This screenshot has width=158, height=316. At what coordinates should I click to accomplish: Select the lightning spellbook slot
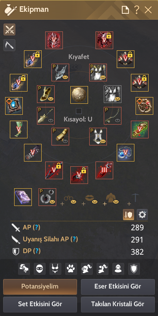click(23, 197)
